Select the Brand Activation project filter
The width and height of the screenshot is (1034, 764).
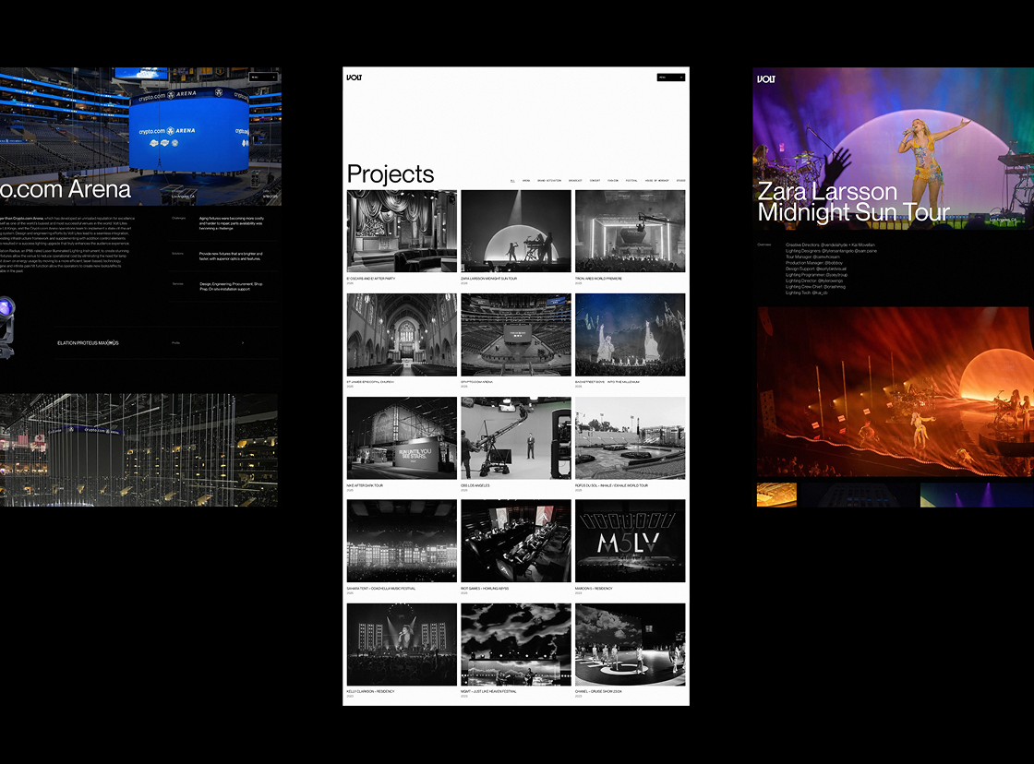point(549,181)
